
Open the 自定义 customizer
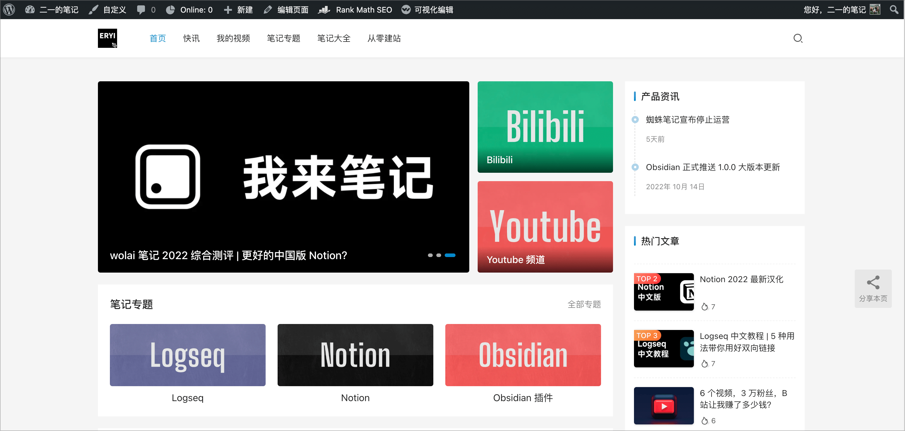coord(107,10)
